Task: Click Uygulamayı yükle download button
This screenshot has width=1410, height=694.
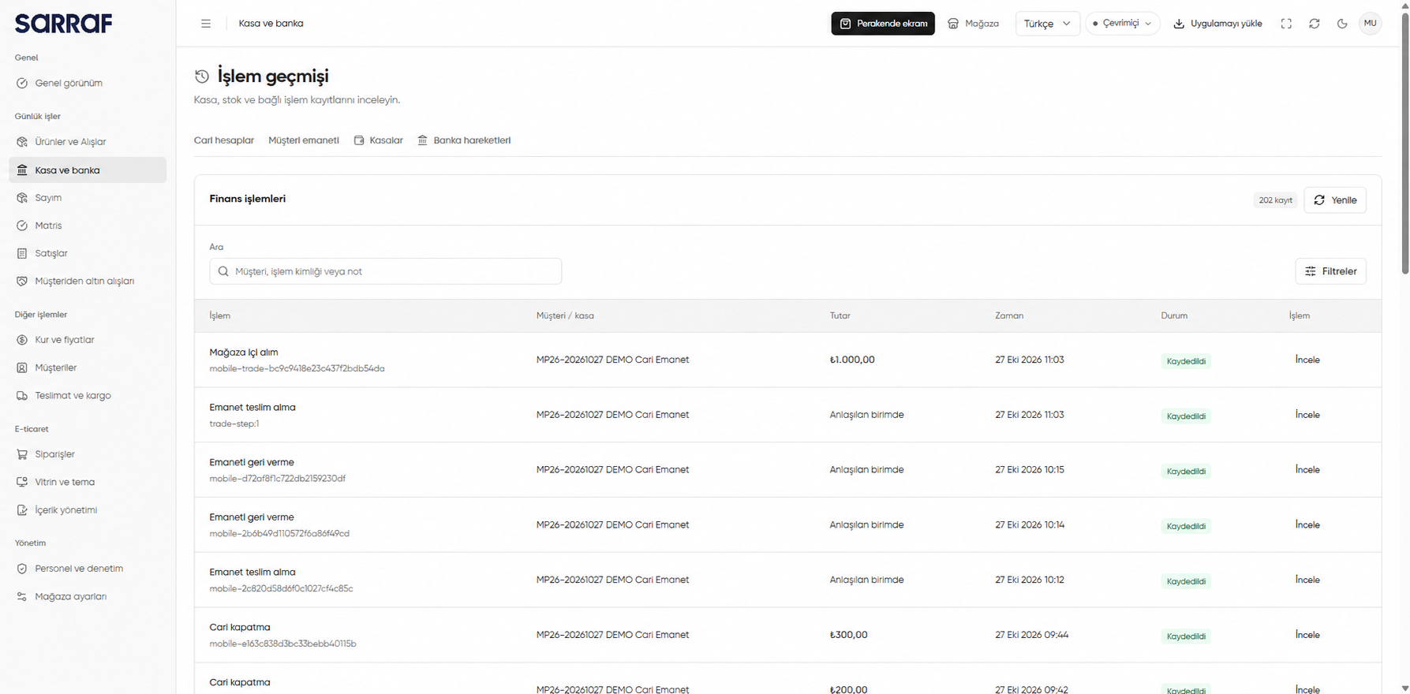Action: [x=1217, y=24]
